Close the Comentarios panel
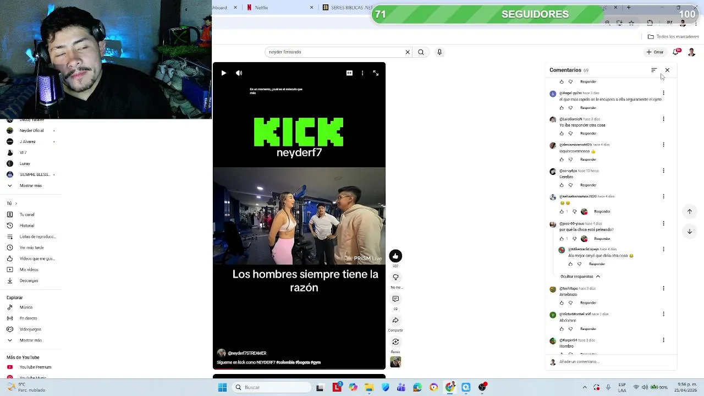This screenshot has height=396, width=704. pos(667,70)
